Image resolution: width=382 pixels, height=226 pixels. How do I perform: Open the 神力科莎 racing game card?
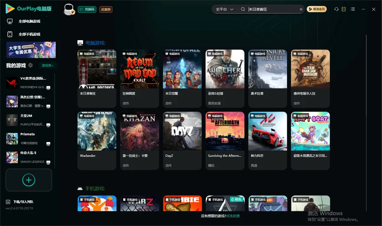tap(268, 141)
